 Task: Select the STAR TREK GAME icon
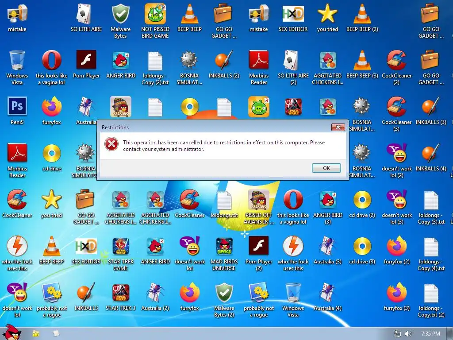[120, 246]
